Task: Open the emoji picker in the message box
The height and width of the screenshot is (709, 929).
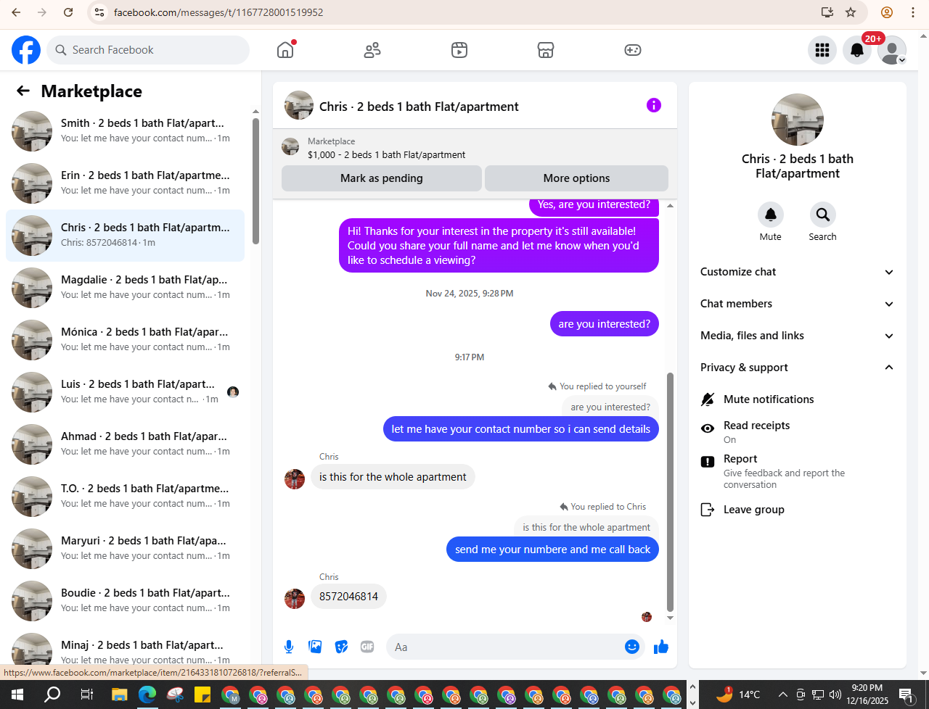Action: (x=632, y=647)
